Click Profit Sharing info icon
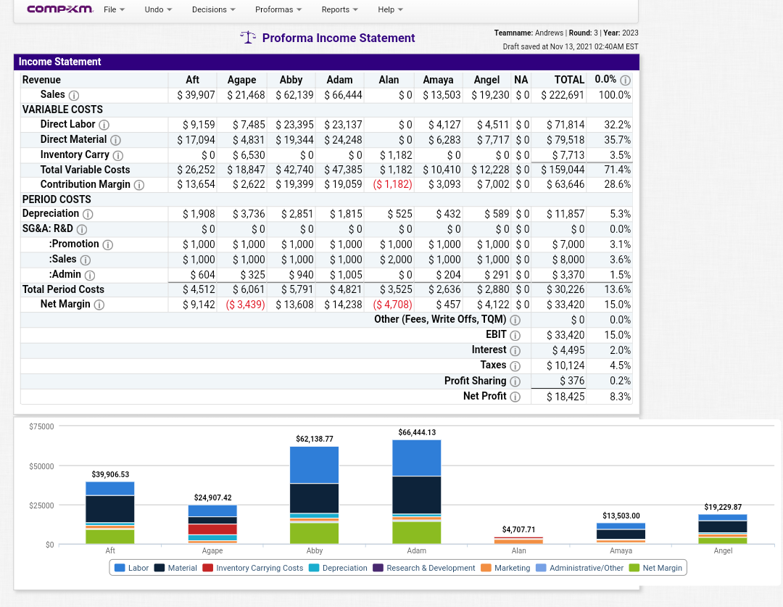The width and height of the screenshot is (783, 607). click(515, 381)
